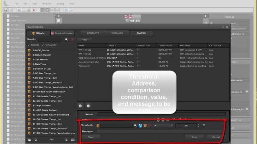Viewport: 257px width, 144px height.
Task: Click the note icon below the left arrow
Action: [59, 20]
